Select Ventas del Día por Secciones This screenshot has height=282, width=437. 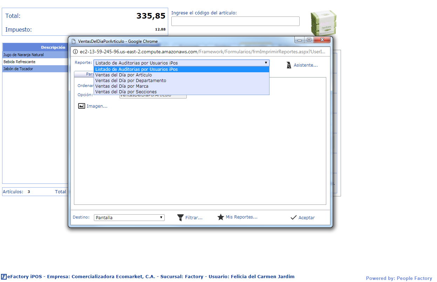click(x=126, y=92)
